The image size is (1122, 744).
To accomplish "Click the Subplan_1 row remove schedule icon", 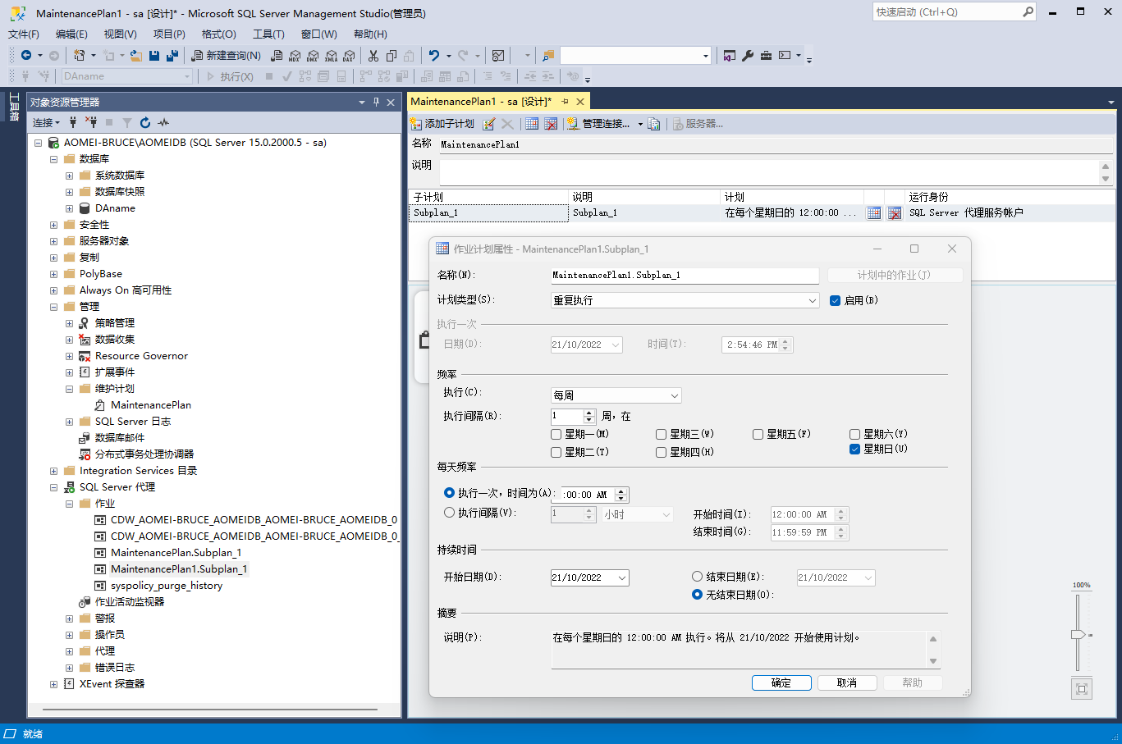I will [895, 212].
